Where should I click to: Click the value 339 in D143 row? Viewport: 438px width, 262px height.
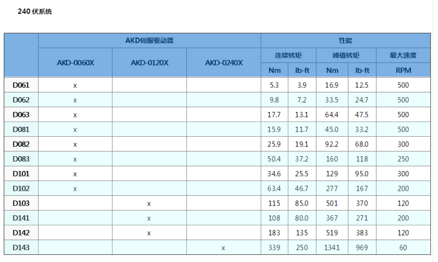(275, 248)
